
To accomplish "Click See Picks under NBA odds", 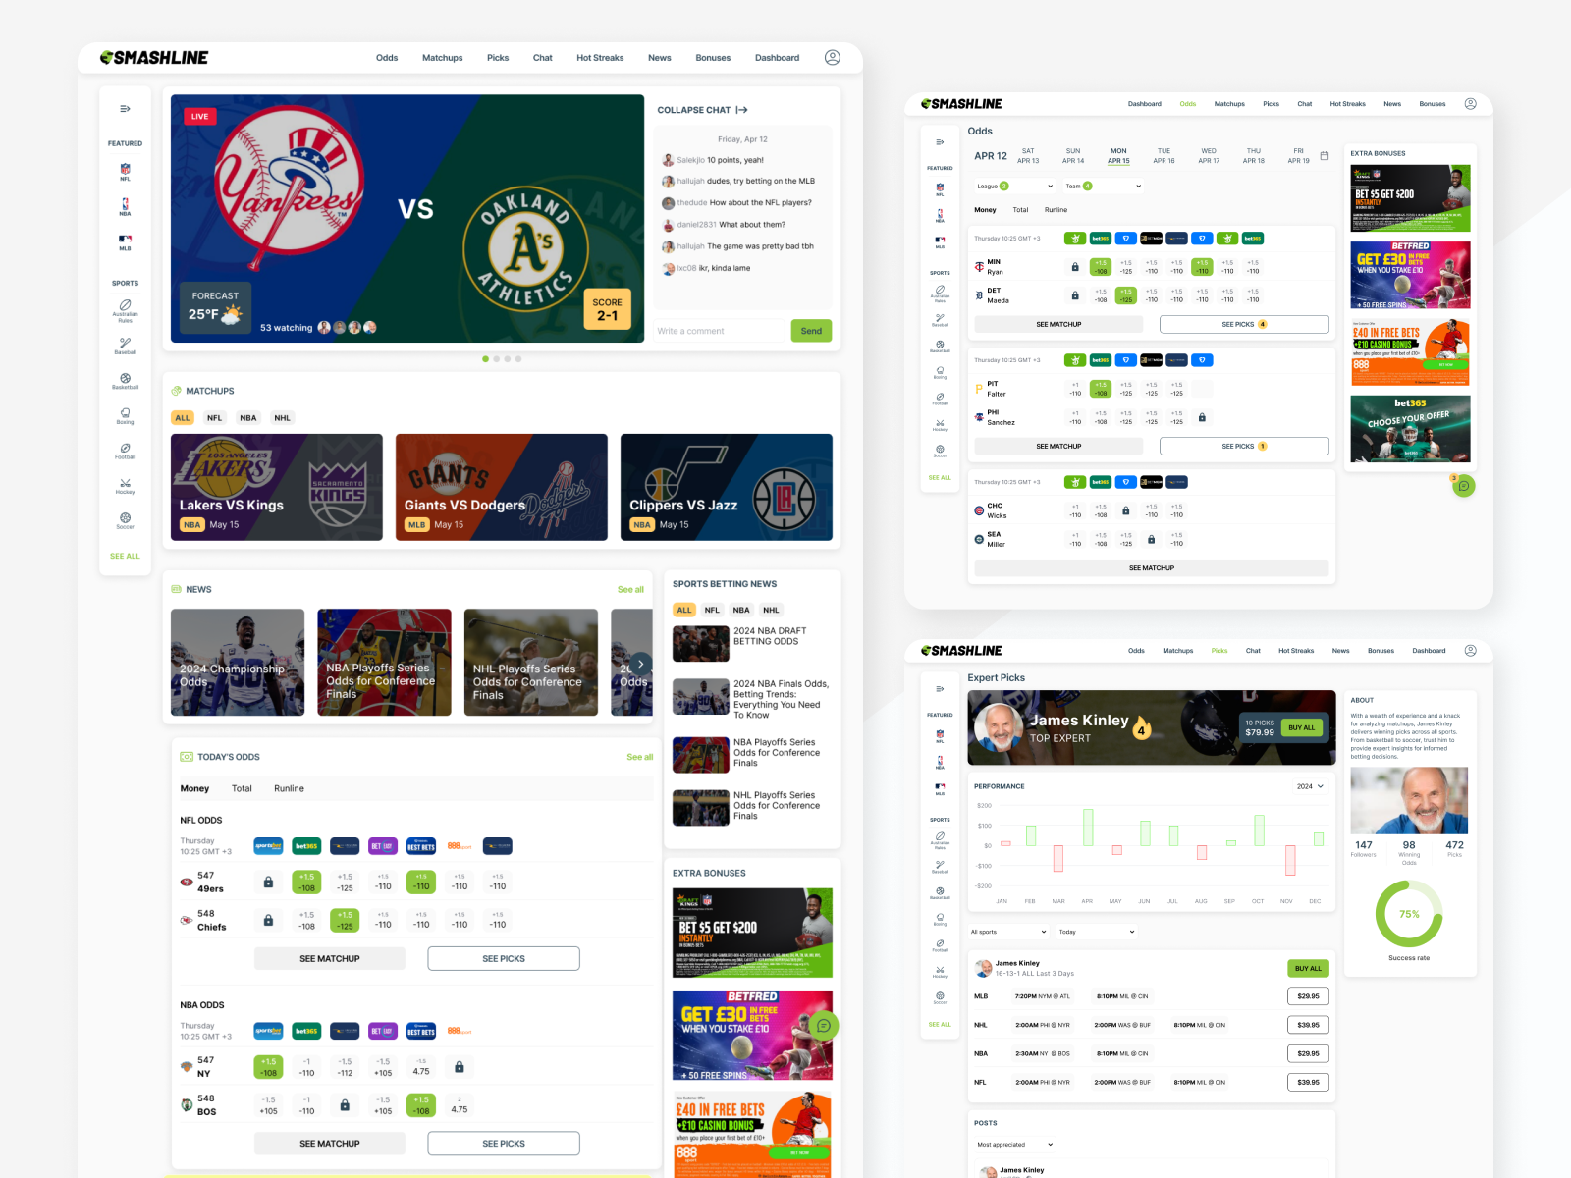I will pos(504,1144).
